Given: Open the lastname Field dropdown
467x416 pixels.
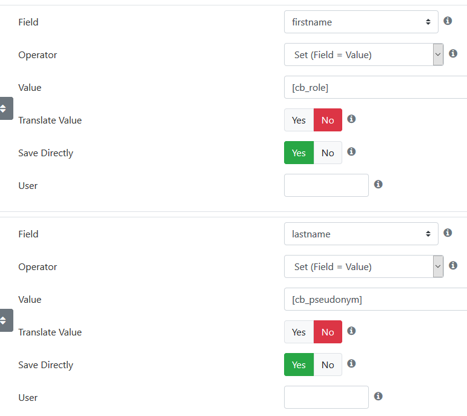Looking at the screenshot, I should point(361,234).
